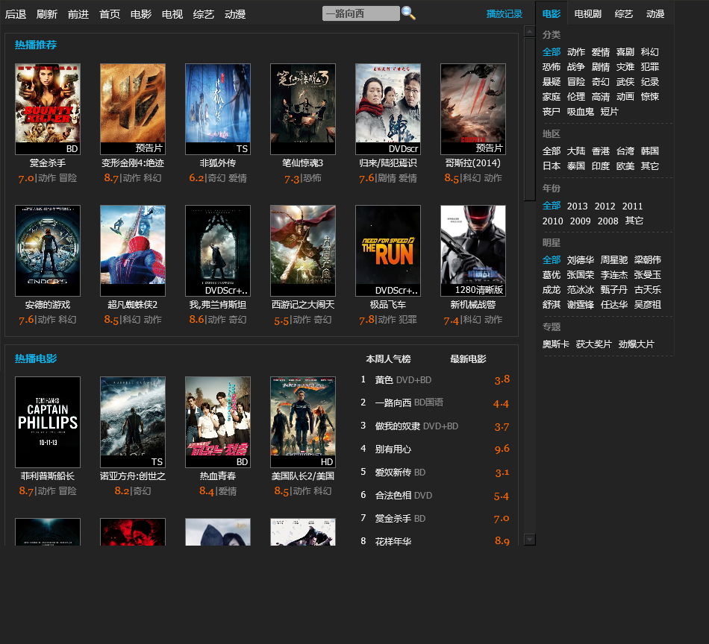Open the 新机械战警 poster
Screen dimensions: 709x644
click(473, 250)
